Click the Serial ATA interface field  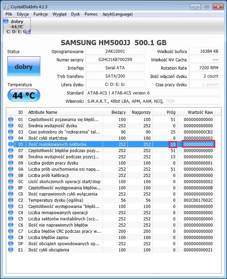(x=115, y=68)
